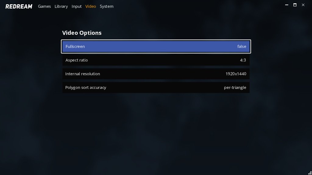Select the Video tab
Image resolution: width=312 pixels, height=175 pixels.
pos(90,6)
